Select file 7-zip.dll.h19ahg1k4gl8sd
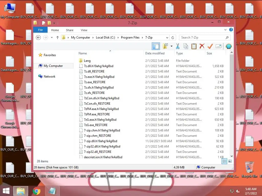 (x=100, y=141)
